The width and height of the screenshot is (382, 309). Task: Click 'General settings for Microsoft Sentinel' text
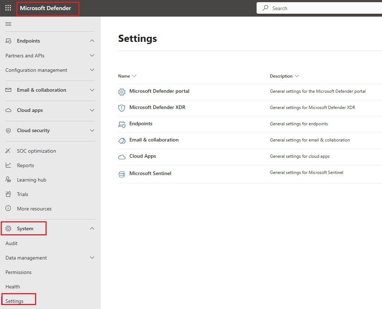(306, 173)
